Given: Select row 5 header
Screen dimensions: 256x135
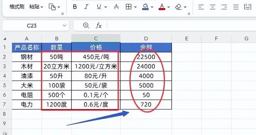Looking at the screenshot, I should (x=4, y=85).
